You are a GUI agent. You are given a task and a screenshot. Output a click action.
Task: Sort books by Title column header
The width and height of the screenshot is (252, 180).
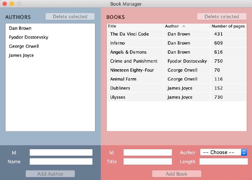[x=135, y=26]
